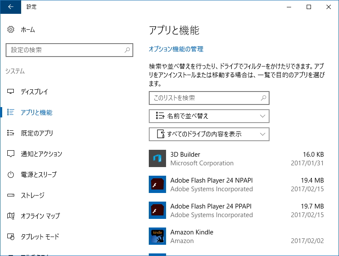Click the Adobe Flash Player 24 PPAPI icon
This screenshot has height=256, width=339.
pos(157,210)
